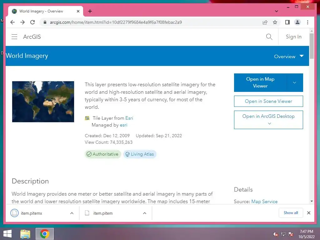Image resolution: width=320 pixels, height=240 pixels.
Task: Click the scrollbar down arrow
Action: pyautogui.click(x=312, y=201)
